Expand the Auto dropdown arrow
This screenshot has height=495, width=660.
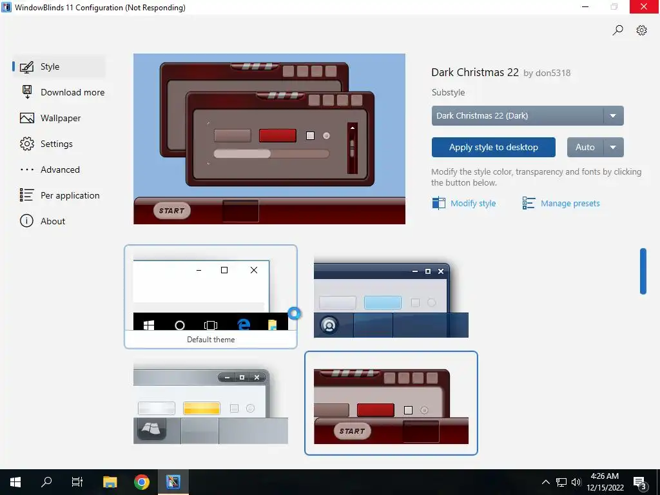point(613,148)
